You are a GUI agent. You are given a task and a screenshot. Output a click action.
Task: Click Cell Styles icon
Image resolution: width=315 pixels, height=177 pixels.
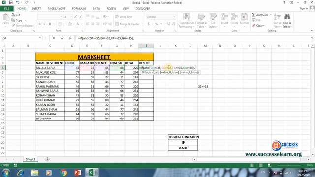tap(213, 17)
